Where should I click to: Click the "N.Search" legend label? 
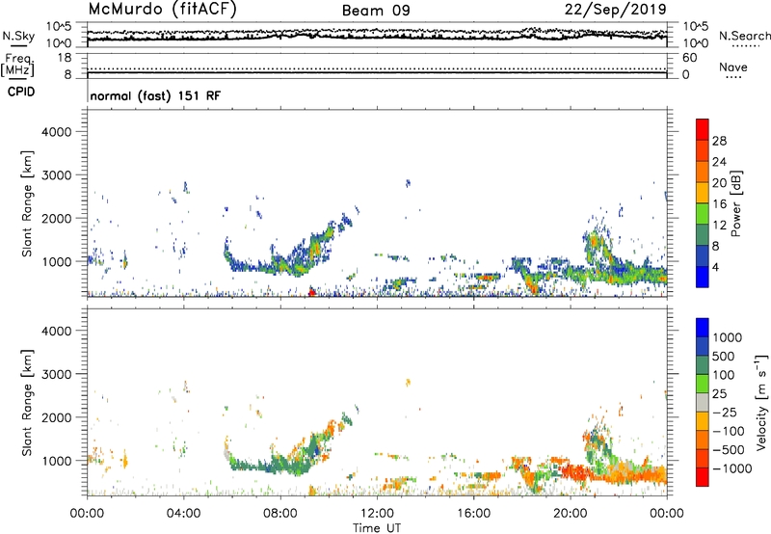tap(744, 36)
